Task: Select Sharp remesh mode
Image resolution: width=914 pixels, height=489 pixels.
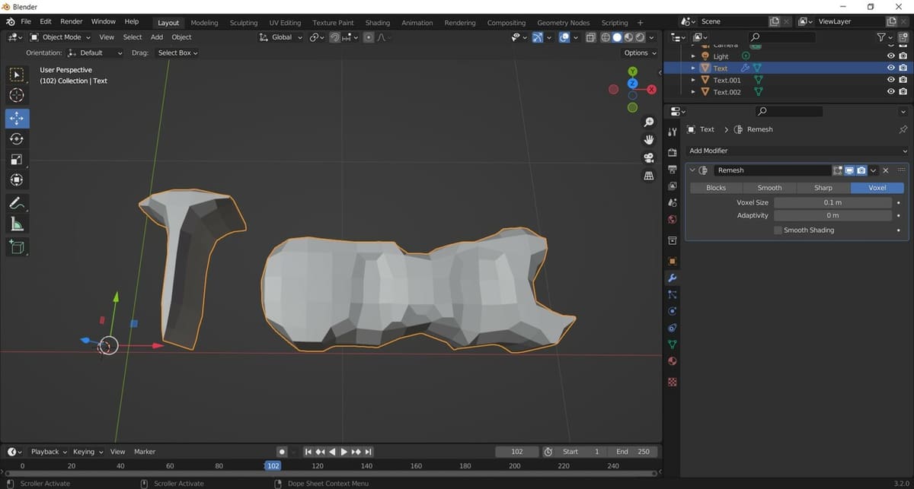Action: point(823,187)
